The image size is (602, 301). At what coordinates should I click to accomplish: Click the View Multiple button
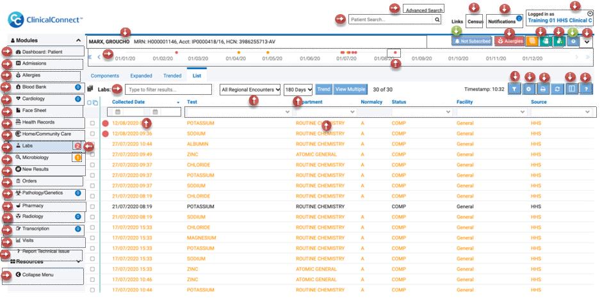click(x=350, y=89)
